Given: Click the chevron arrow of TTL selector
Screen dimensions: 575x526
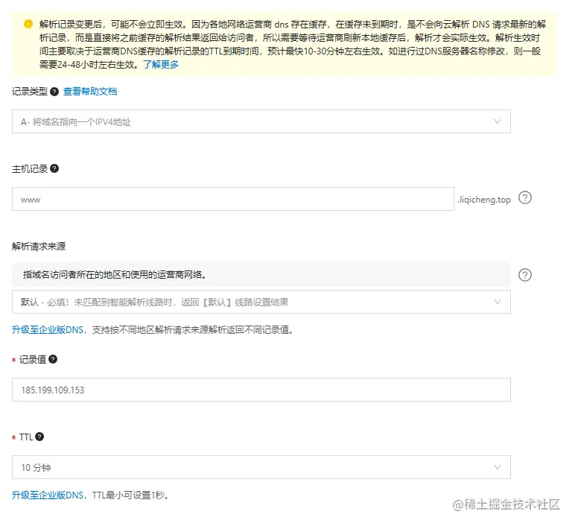Looking at the screenshot, I should [498, 467].
